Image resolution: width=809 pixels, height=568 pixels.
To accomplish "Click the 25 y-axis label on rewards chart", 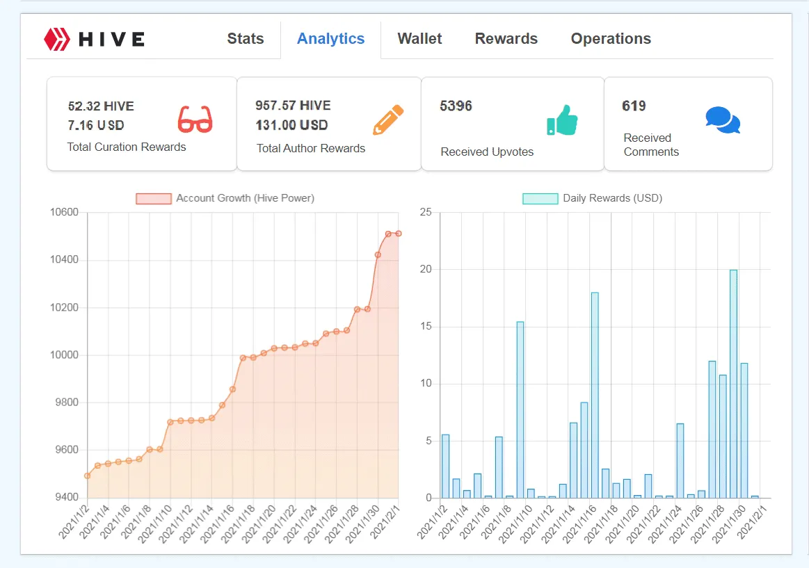I will tap(426, 212).
